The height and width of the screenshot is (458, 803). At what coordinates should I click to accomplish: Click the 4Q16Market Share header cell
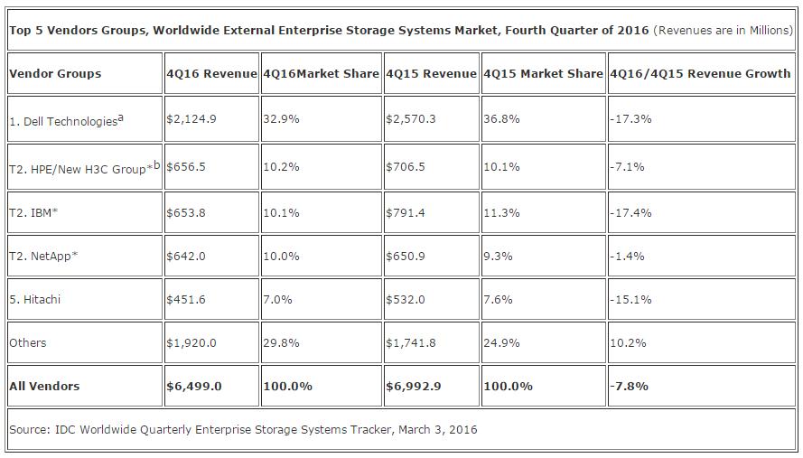(x=321, y=73)
